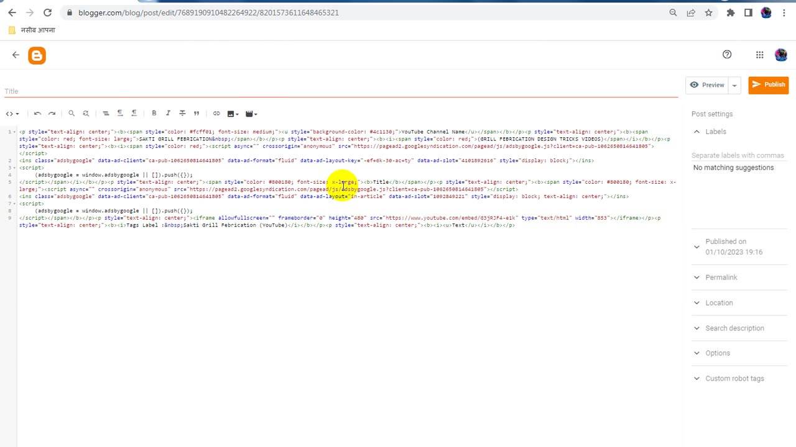Open the Blogger help icon
Screen dimensions: 796x447
point(727,55)
